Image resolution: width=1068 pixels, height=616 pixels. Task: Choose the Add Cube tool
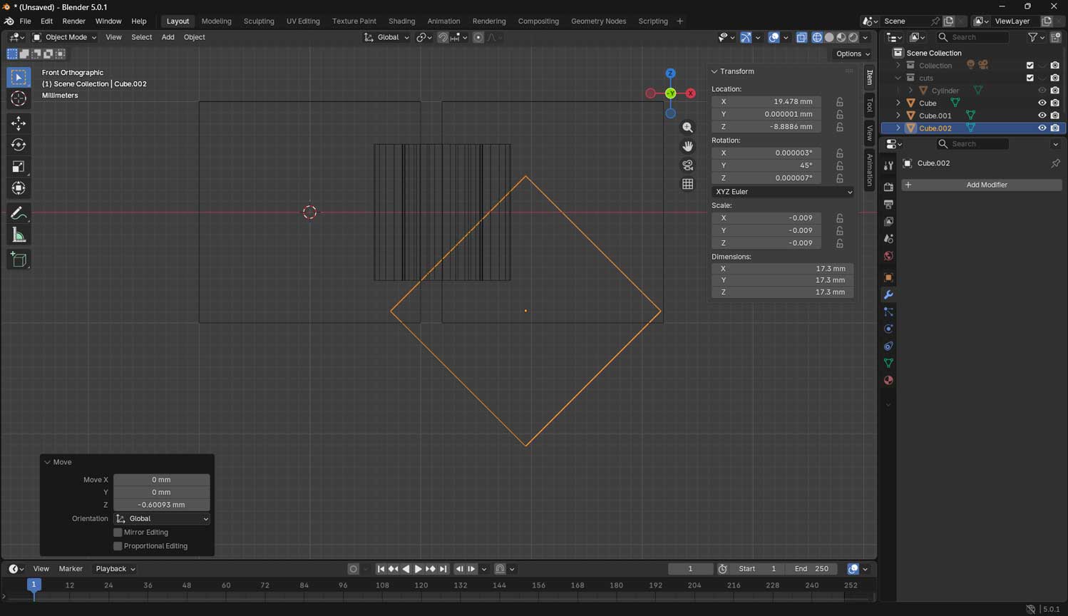(x=19, y=260)
